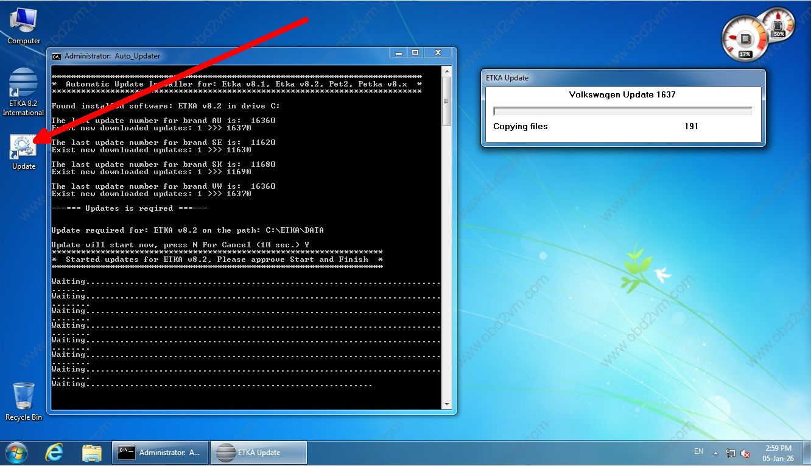Click the console scrollbar down arrow

click(446, 403)
